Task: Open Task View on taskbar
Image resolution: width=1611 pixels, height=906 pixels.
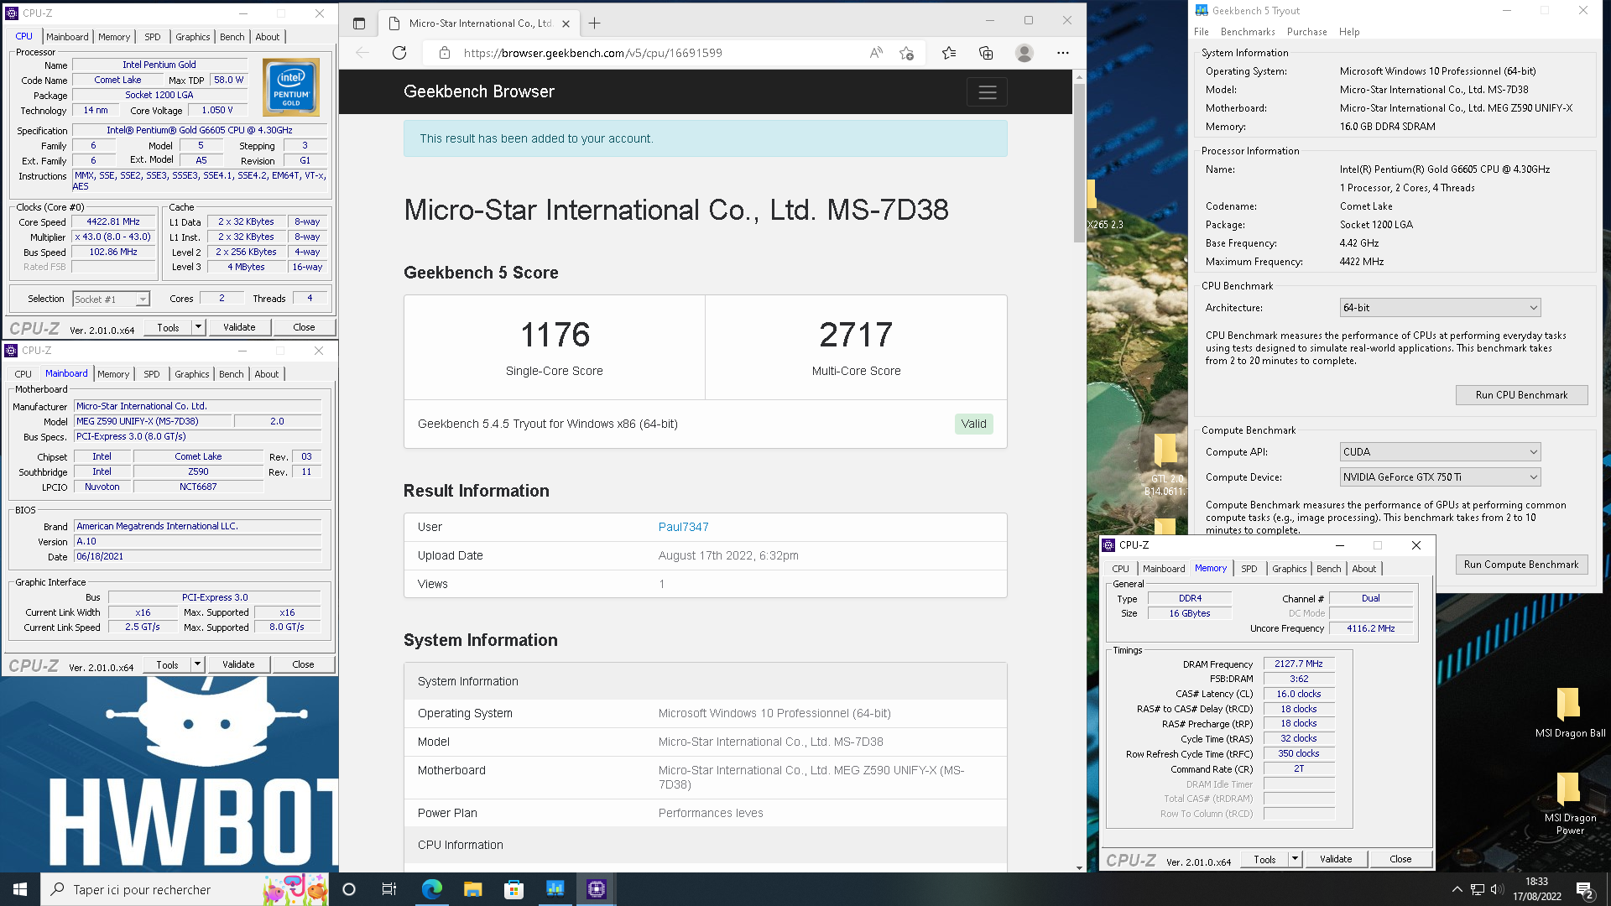Action: tap(389, 889)
